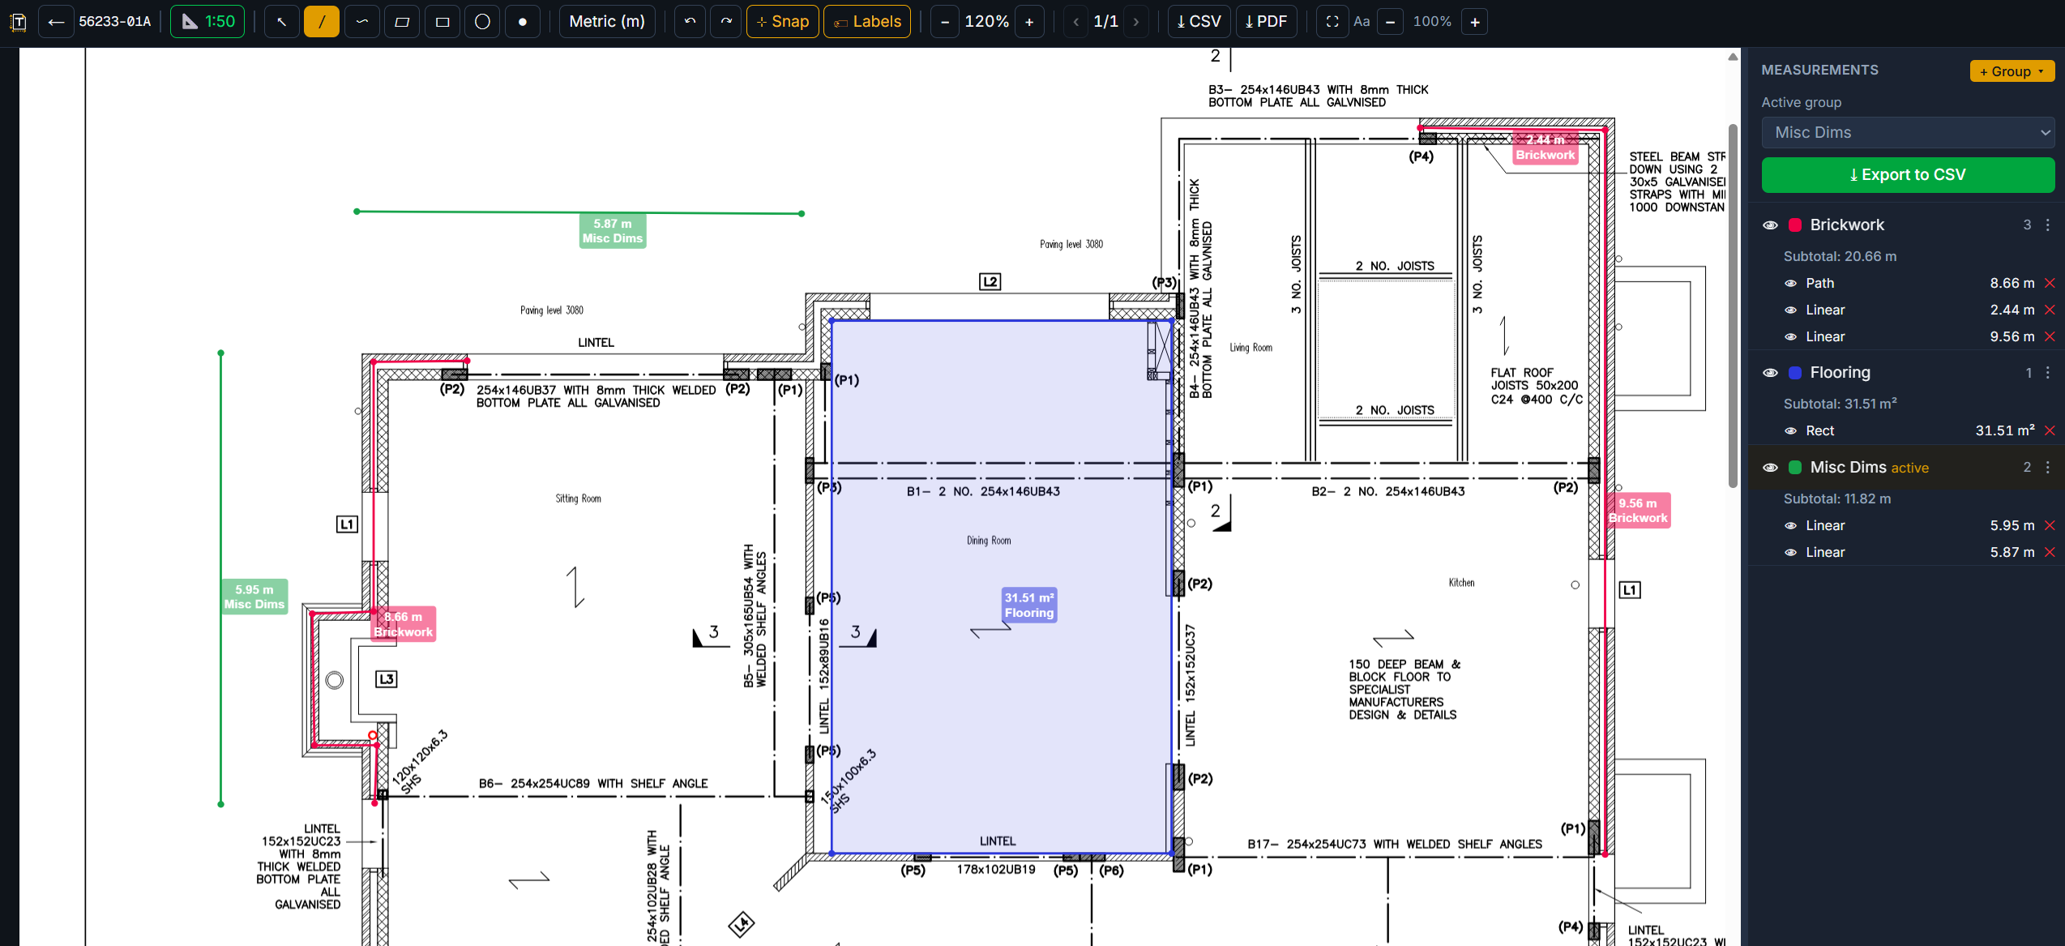Image resolution: width=2065 pixels, height=946 pixels.
Task: Select the count point tool
Action: [523, 22]
